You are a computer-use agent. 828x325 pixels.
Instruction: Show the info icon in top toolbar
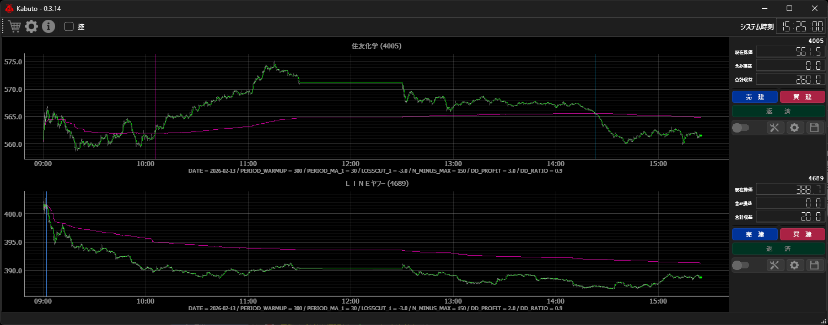coord(49,26)
